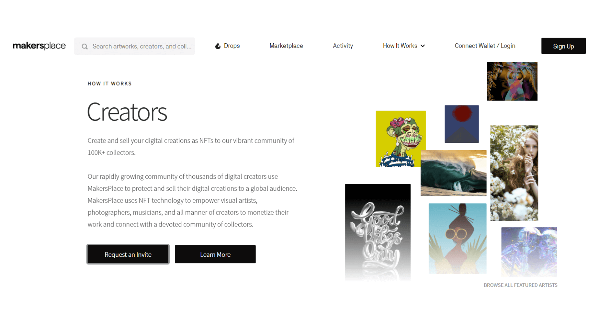
Task: Open the woman with flowers photo thumbnail
Action: (x=514, y=173)
